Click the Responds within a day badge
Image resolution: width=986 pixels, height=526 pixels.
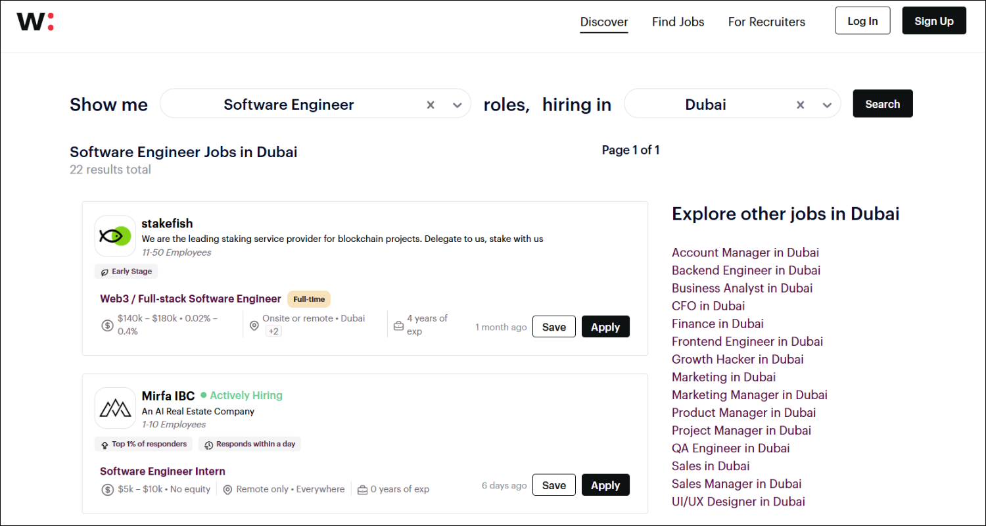[250, 444]
